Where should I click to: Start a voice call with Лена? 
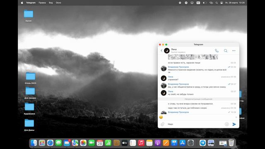pyautogui.click(x=217, y=50)
